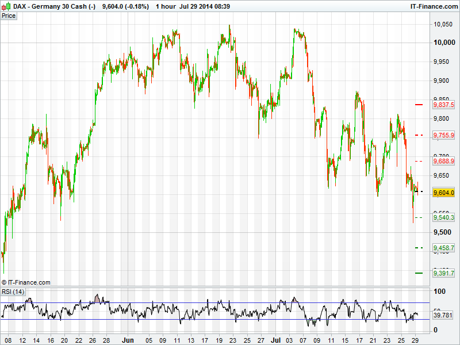460x345 pixels.
Task: Click the RSI (14) indicator label
Action: [13, 292]
